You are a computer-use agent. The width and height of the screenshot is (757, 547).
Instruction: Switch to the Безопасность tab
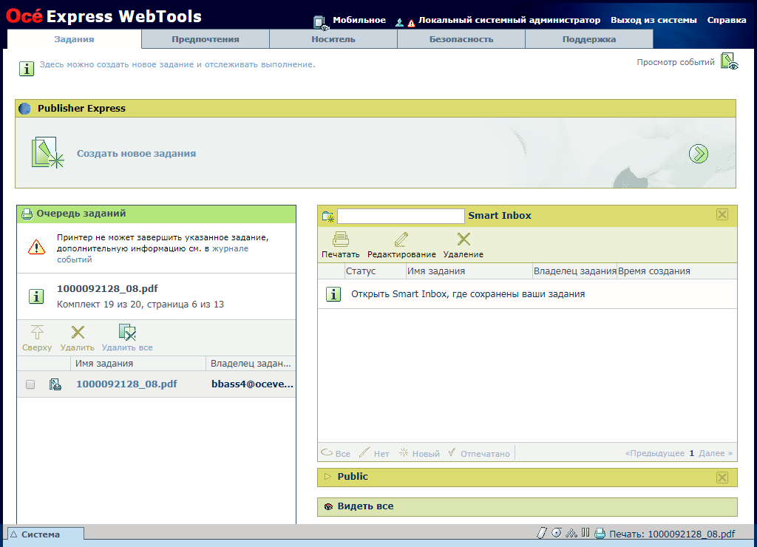click(x=461, y=39)
